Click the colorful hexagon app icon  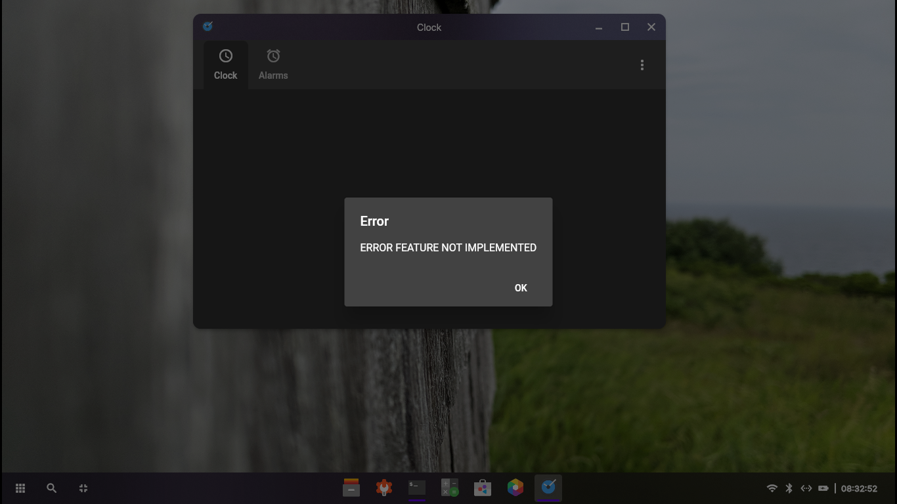[515, 488]
